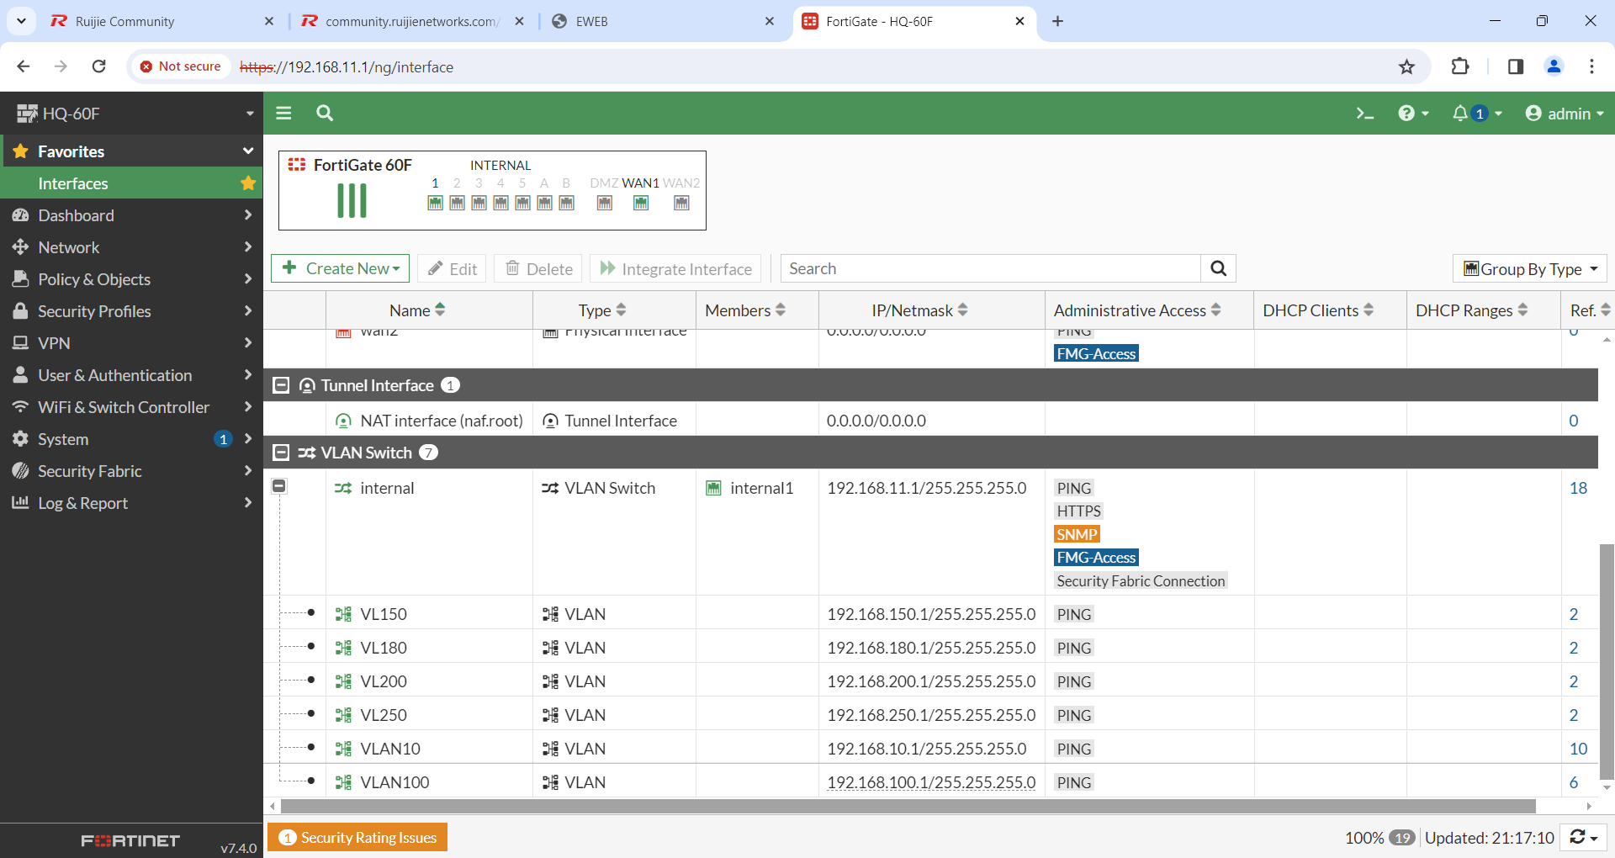
Task: Select the VL250 VLAN row
Action: pyautogui.click(x=930, y=715)
